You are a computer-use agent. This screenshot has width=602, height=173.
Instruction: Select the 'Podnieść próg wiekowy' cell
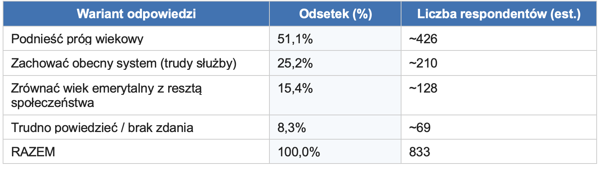[77, 39]
